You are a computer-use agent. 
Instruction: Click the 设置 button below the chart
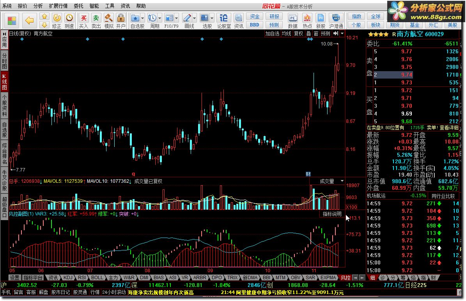[14, 278]
